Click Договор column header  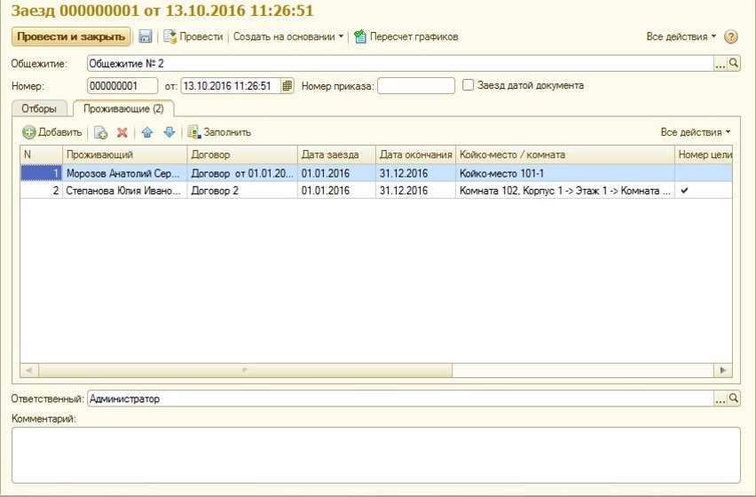(242, 154)
